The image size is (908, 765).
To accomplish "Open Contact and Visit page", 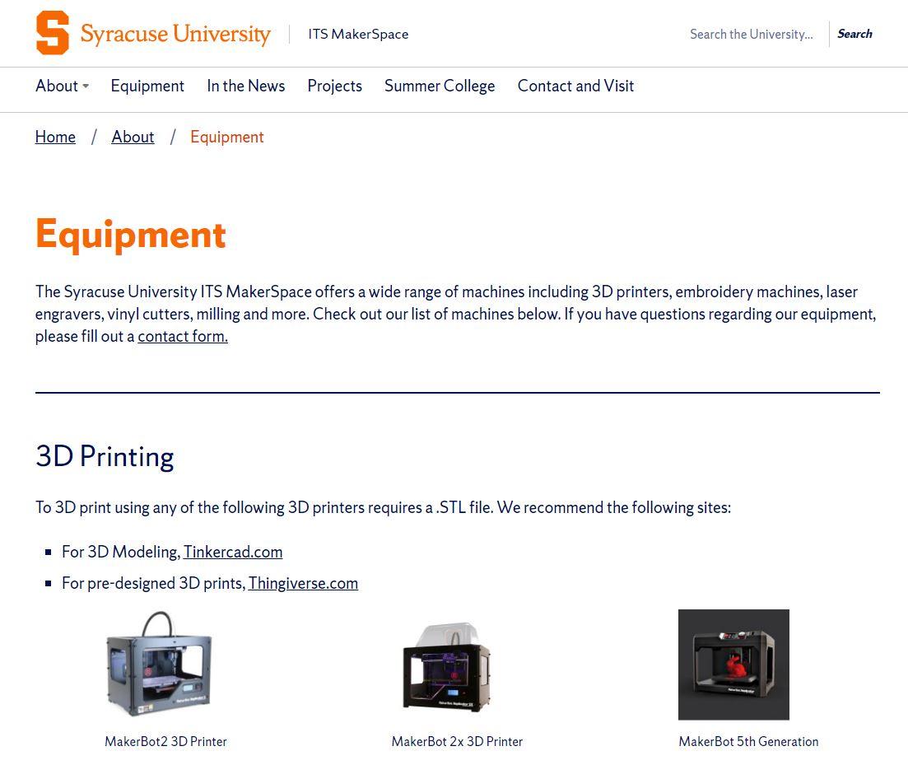I will pos(575,86).
